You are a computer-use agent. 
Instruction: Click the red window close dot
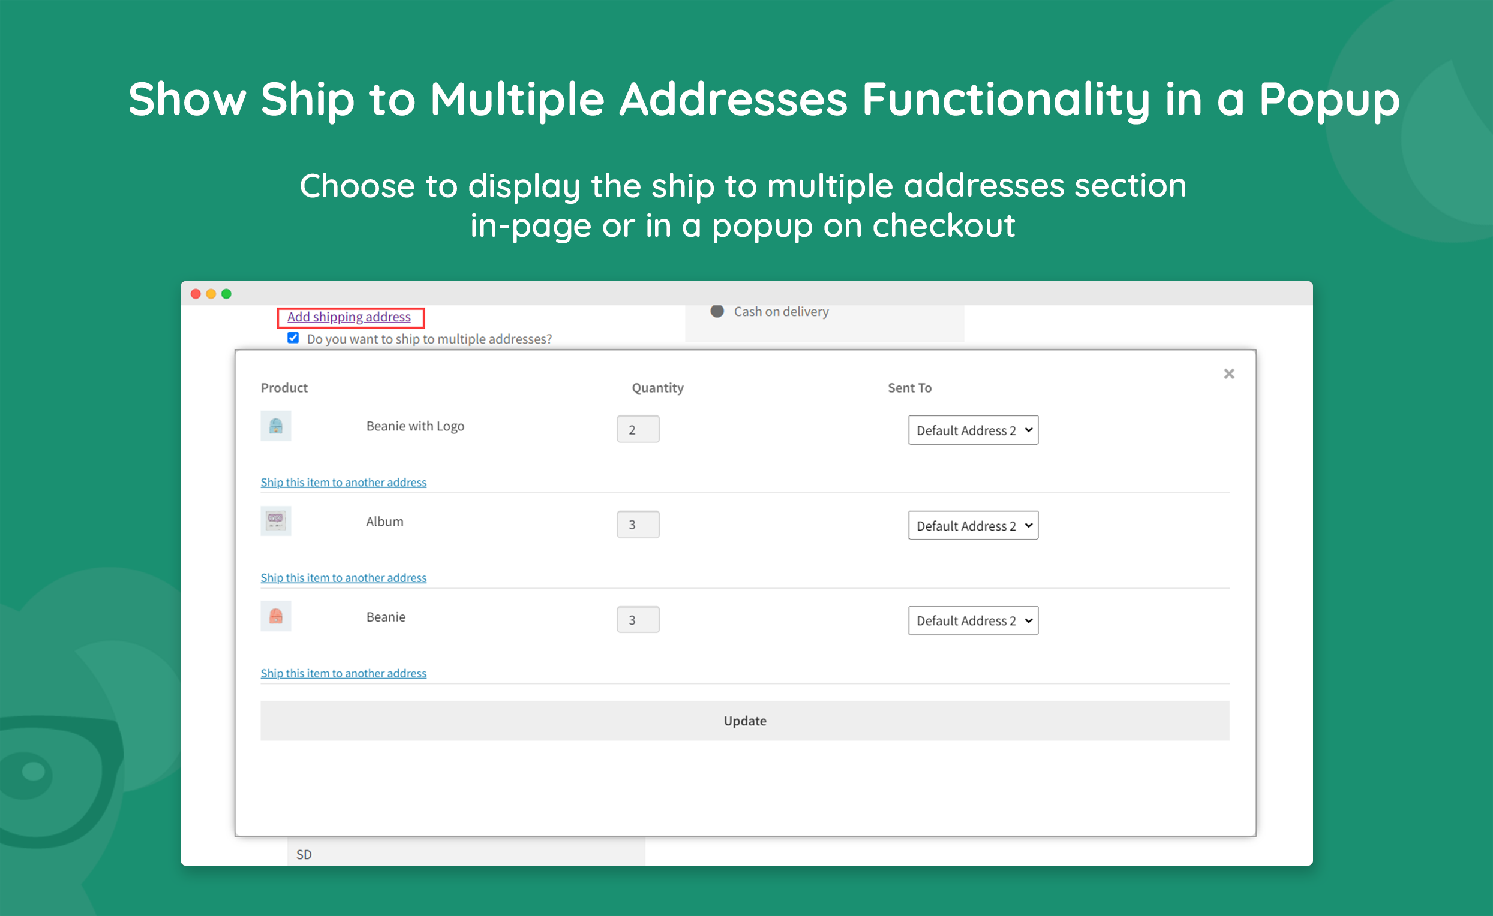tap(196, 294)
